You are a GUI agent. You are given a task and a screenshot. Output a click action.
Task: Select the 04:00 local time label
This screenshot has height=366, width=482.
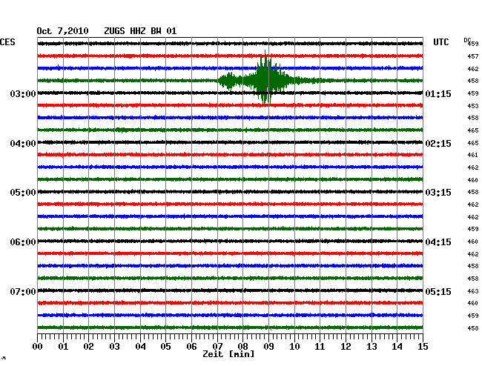[x=23, y=144]
